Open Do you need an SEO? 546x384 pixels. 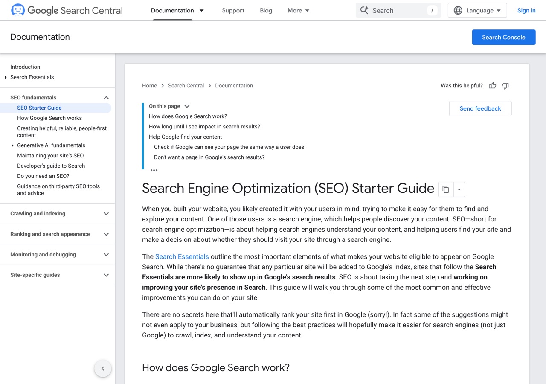tap(43, 176)
